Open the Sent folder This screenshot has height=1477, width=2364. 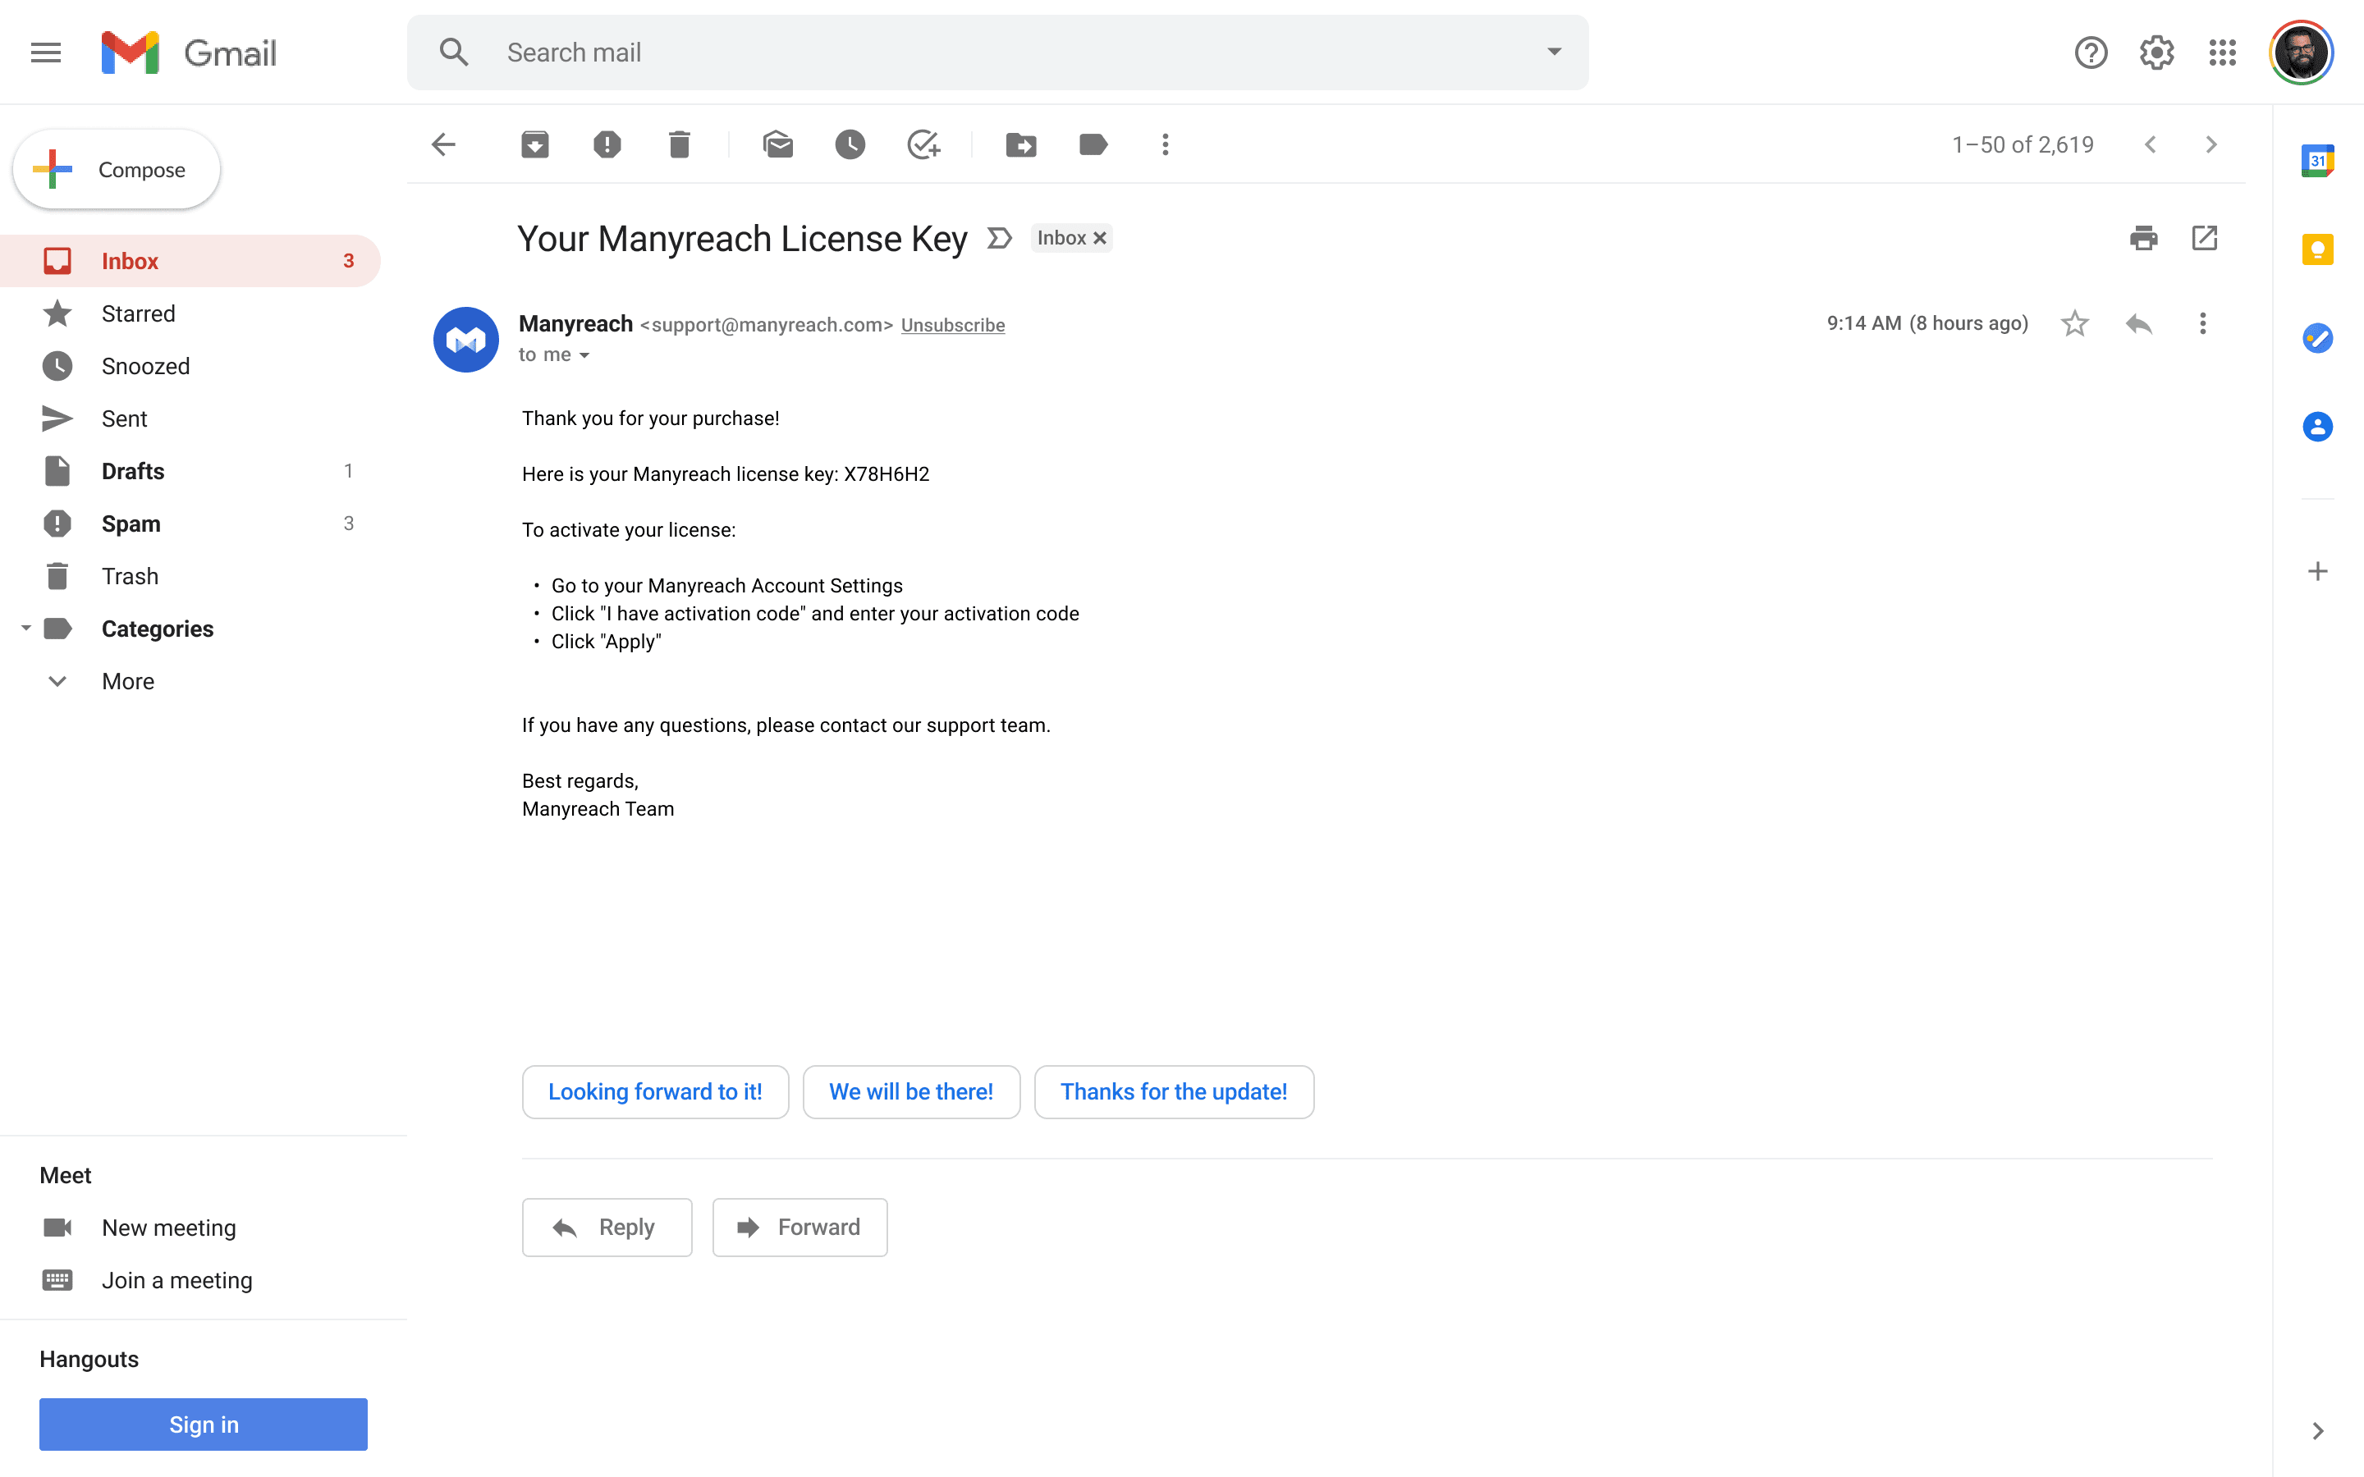pyautogui.click(x=124, y=418)
